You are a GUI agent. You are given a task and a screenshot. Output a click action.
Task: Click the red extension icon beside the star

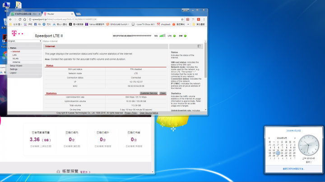point(188,19)
